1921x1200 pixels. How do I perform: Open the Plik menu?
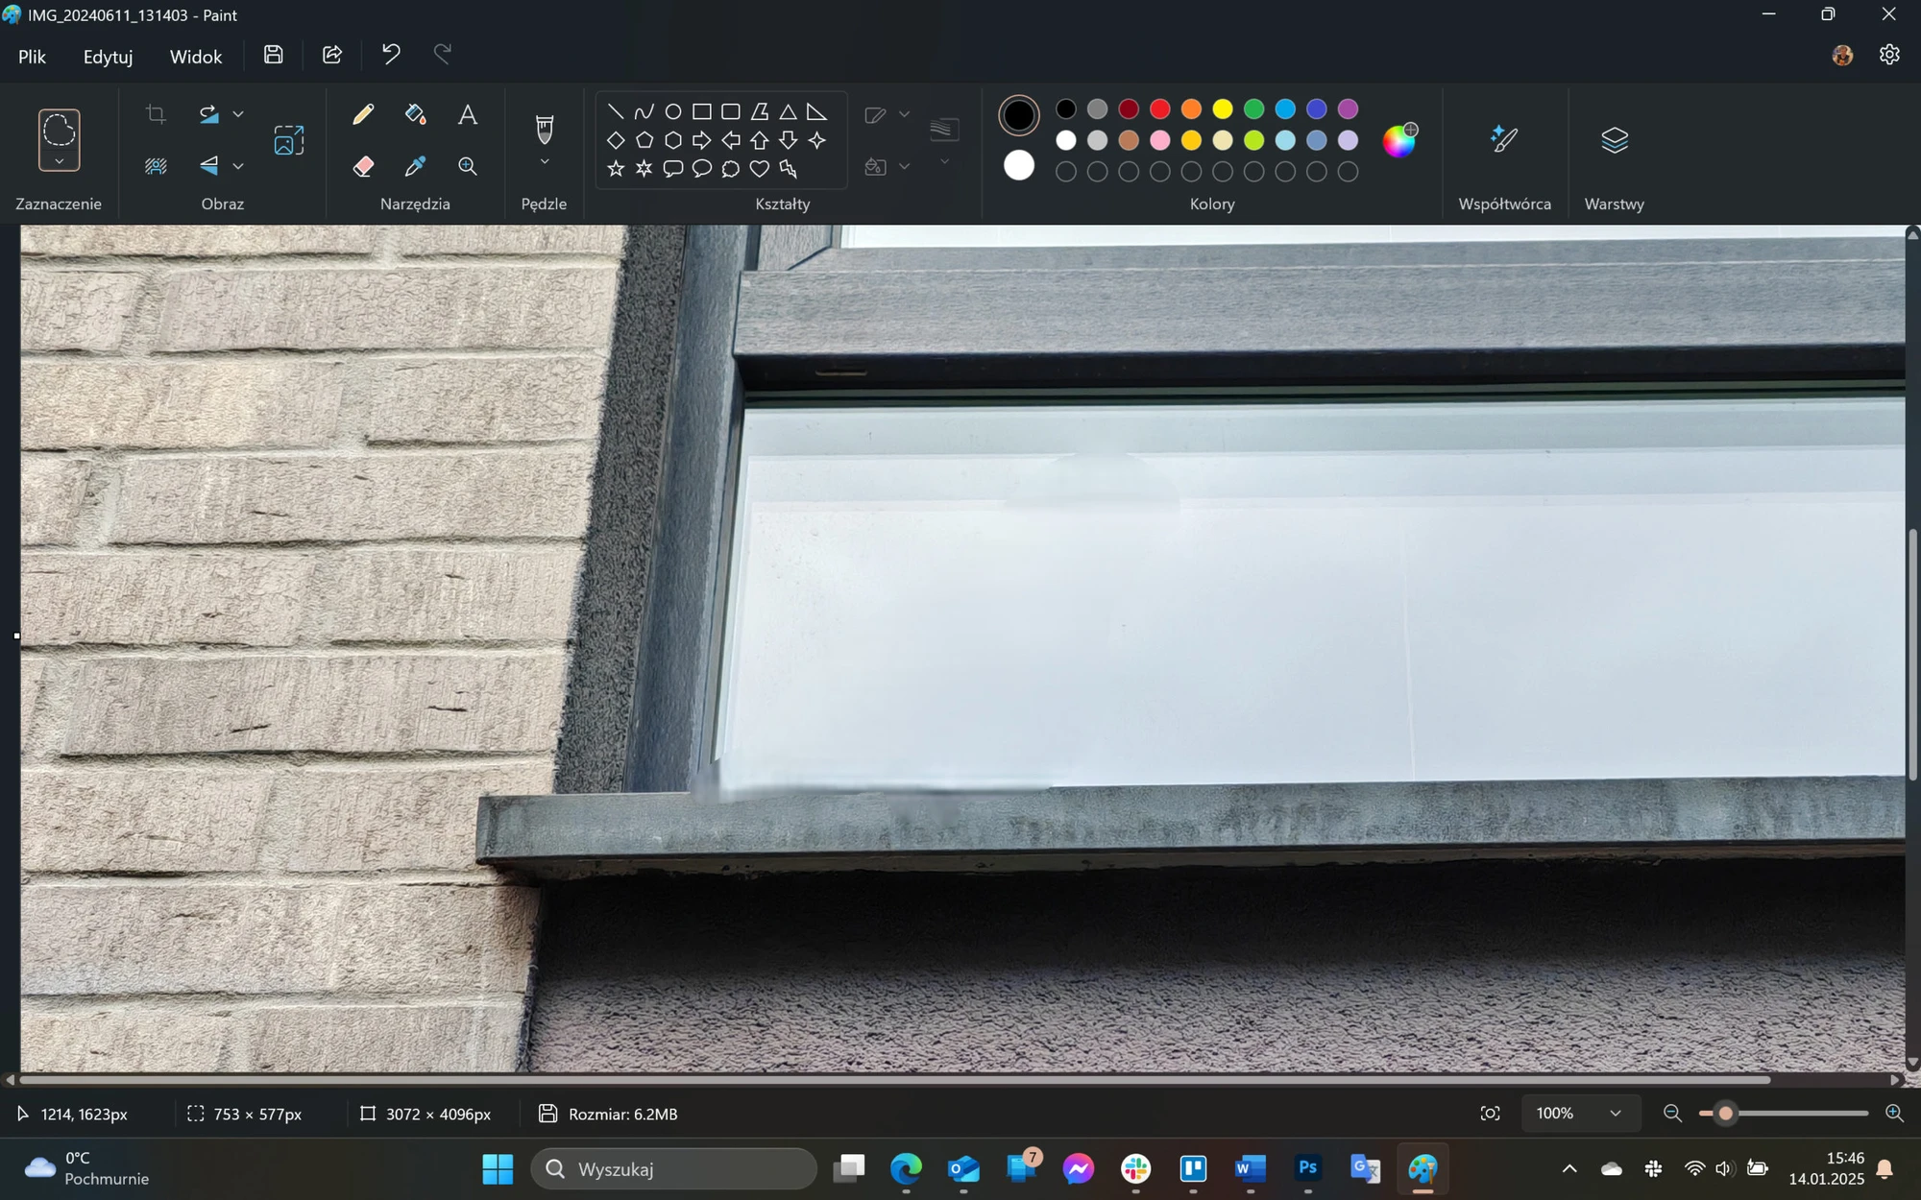(x=32, y=57)
